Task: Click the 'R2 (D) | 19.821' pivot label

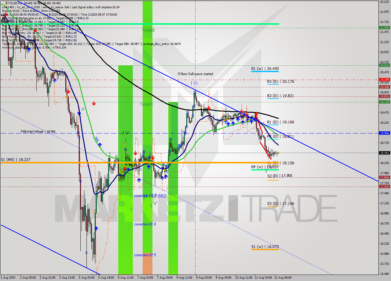Action: coord(280,96)
